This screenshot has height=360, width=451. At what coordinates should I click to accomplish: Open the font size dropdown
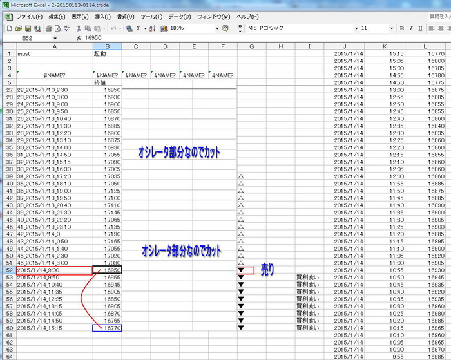pos(390,28)
